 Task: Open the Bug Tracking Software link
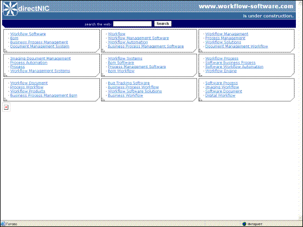[128, 83]
